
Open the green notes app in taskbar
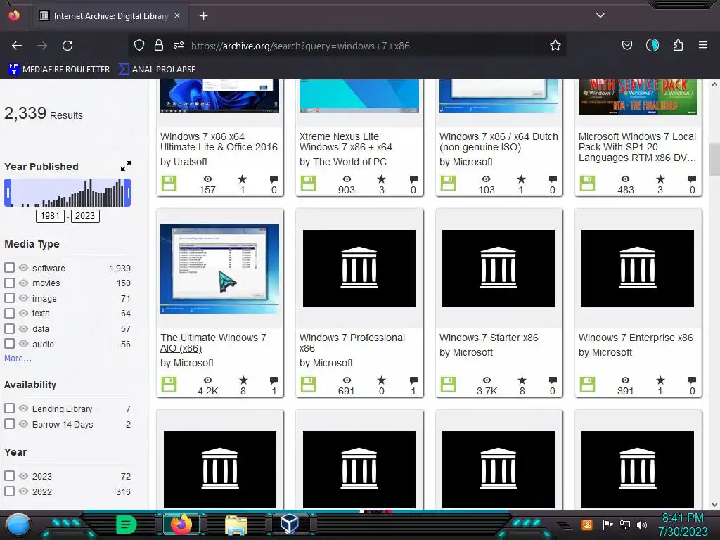(126, 525)
